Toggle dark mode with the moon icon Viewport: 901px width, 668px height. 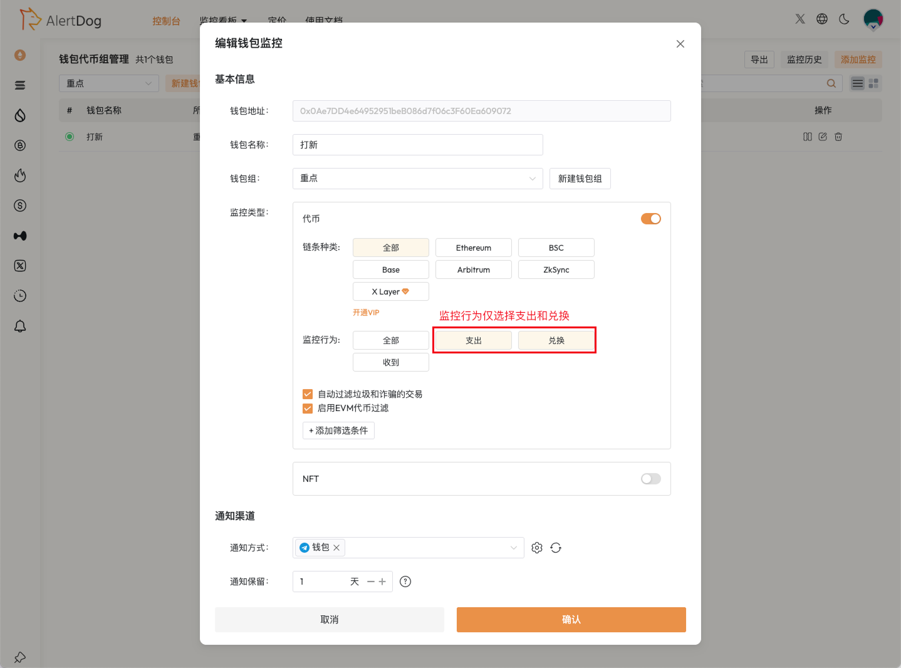[x=843, y=19]
